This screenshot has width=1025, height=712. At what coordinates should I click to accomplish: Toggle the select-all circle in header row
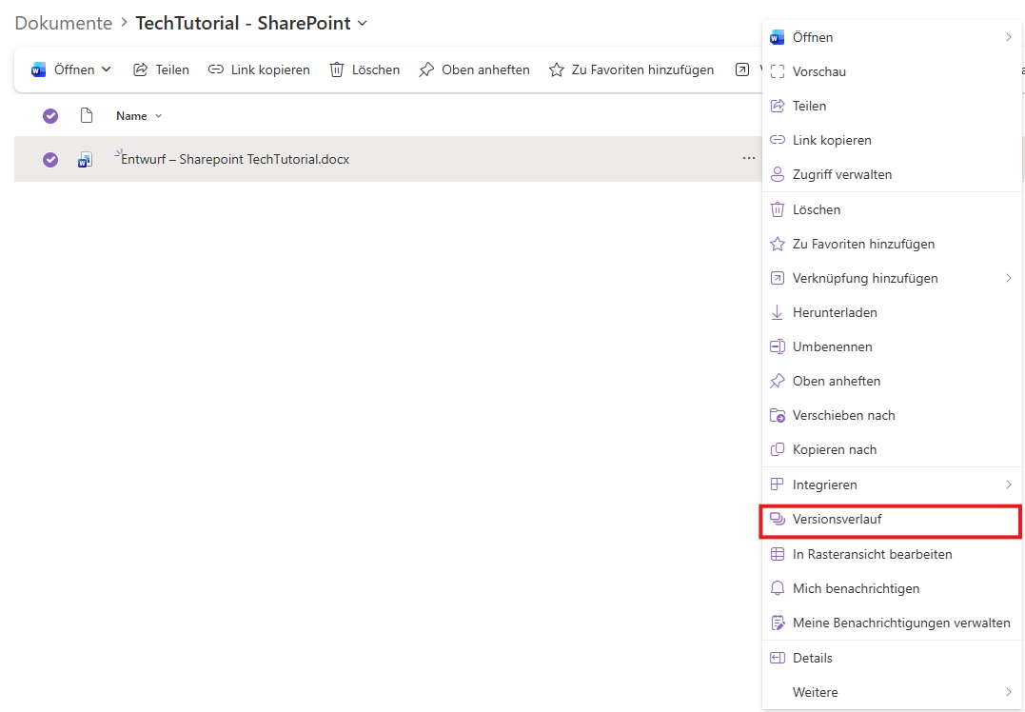pyautogui.click(x=50, y=116)
